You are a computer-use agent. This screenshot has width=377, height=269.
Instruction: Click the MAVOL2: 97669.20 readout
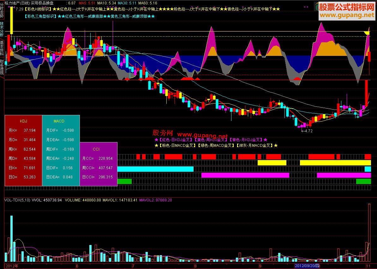pos(156,200)
